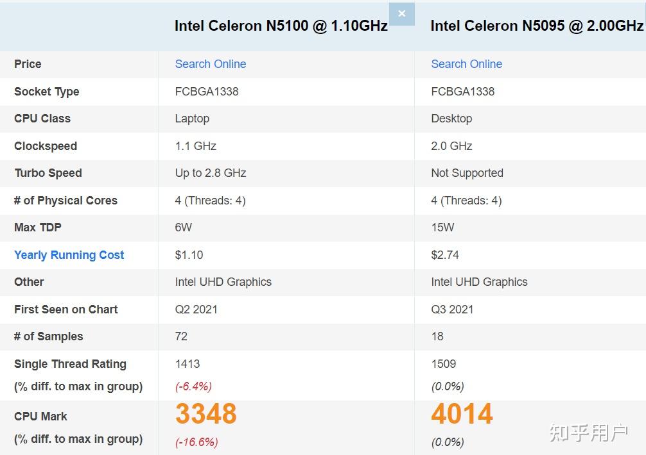The width and height of the screenshot is (646, 455).
Task: Click the Desktop CPU Class value
Action: [450, 119]
